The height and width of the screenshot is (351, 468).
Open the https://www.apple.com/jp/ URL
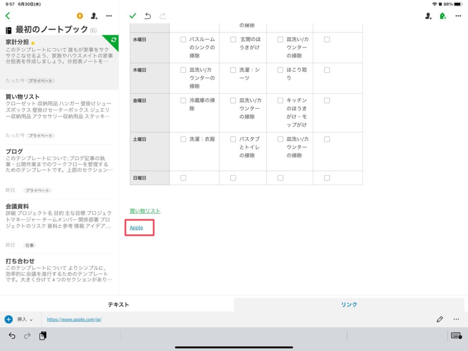click(74, 319)
